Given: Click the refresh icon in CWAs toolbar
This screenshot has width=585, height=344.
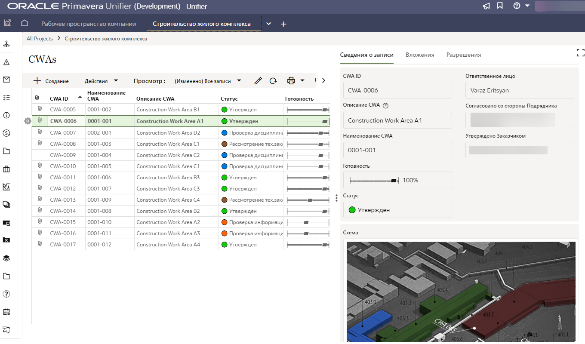Looking at the screenshot, I should point(273,81).
